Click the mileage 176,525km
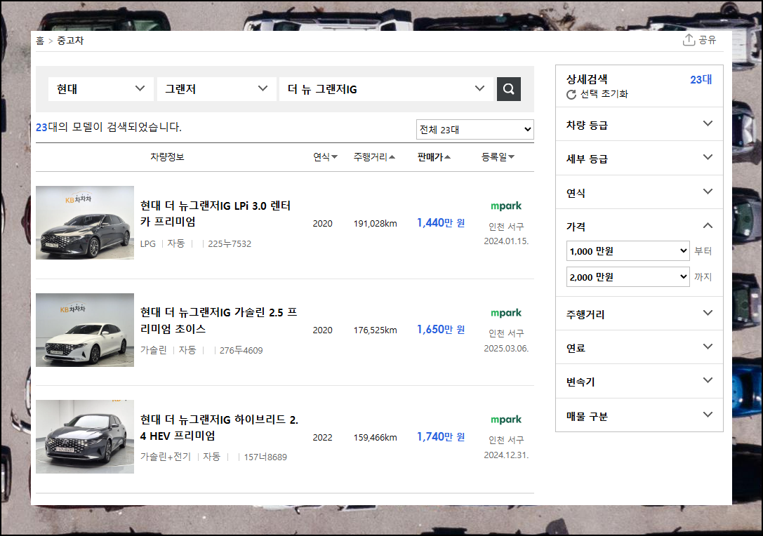This screenshot has width=763, height=536. 375,330
